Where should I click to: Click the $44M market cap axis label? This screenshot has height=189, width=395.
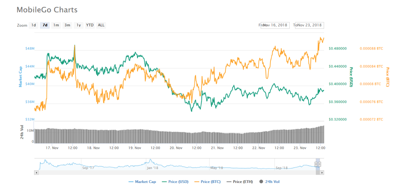pyautogui.click(x=30, y=66)
